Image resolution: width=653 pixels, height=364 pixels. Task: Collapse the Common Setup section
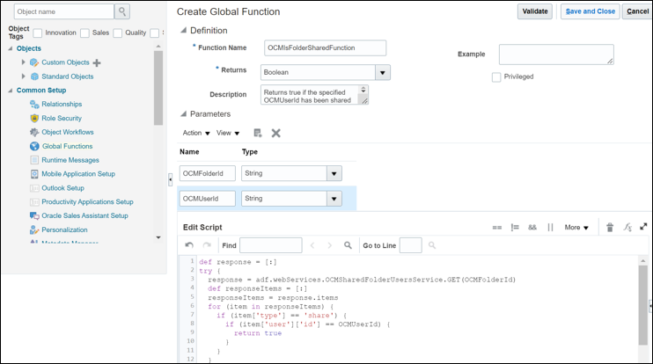[x=11, y=91]
